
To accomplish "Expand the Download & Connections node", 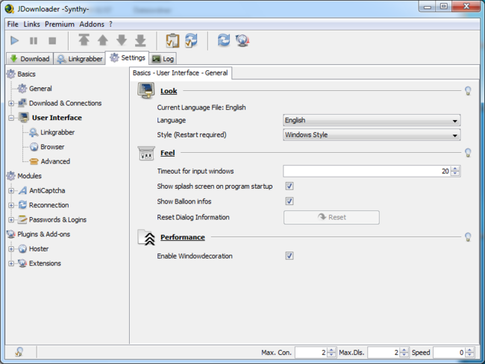I will pos(11,103).
